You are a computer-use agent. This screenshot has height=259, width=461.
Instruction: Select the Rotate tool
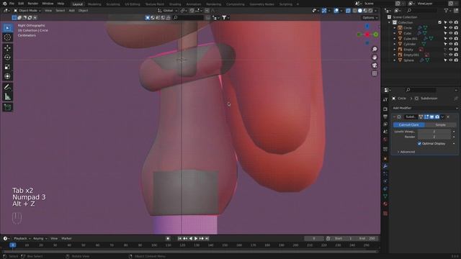tap(8, 58)
